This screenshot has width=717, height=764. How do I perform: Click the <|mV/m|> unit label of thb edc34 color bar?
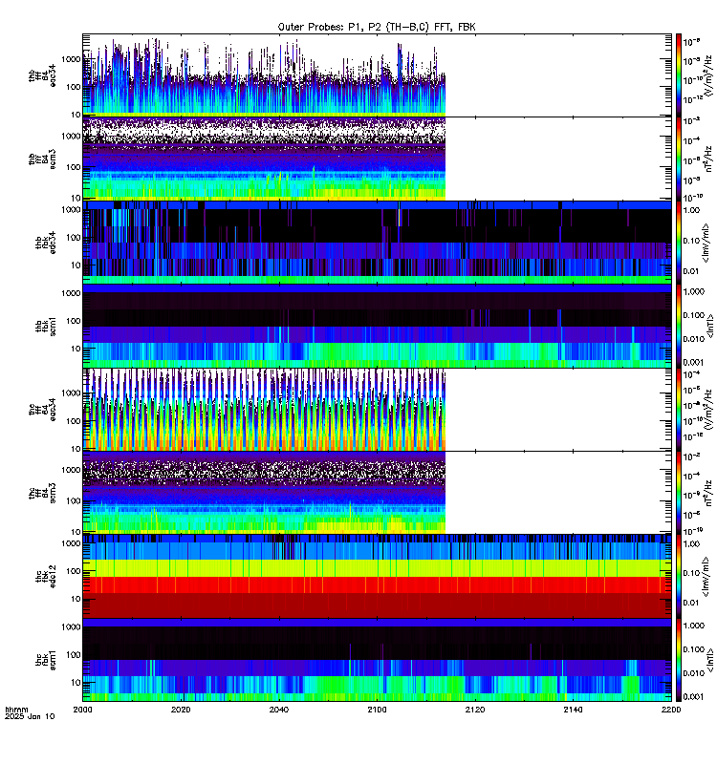(706, 243)
